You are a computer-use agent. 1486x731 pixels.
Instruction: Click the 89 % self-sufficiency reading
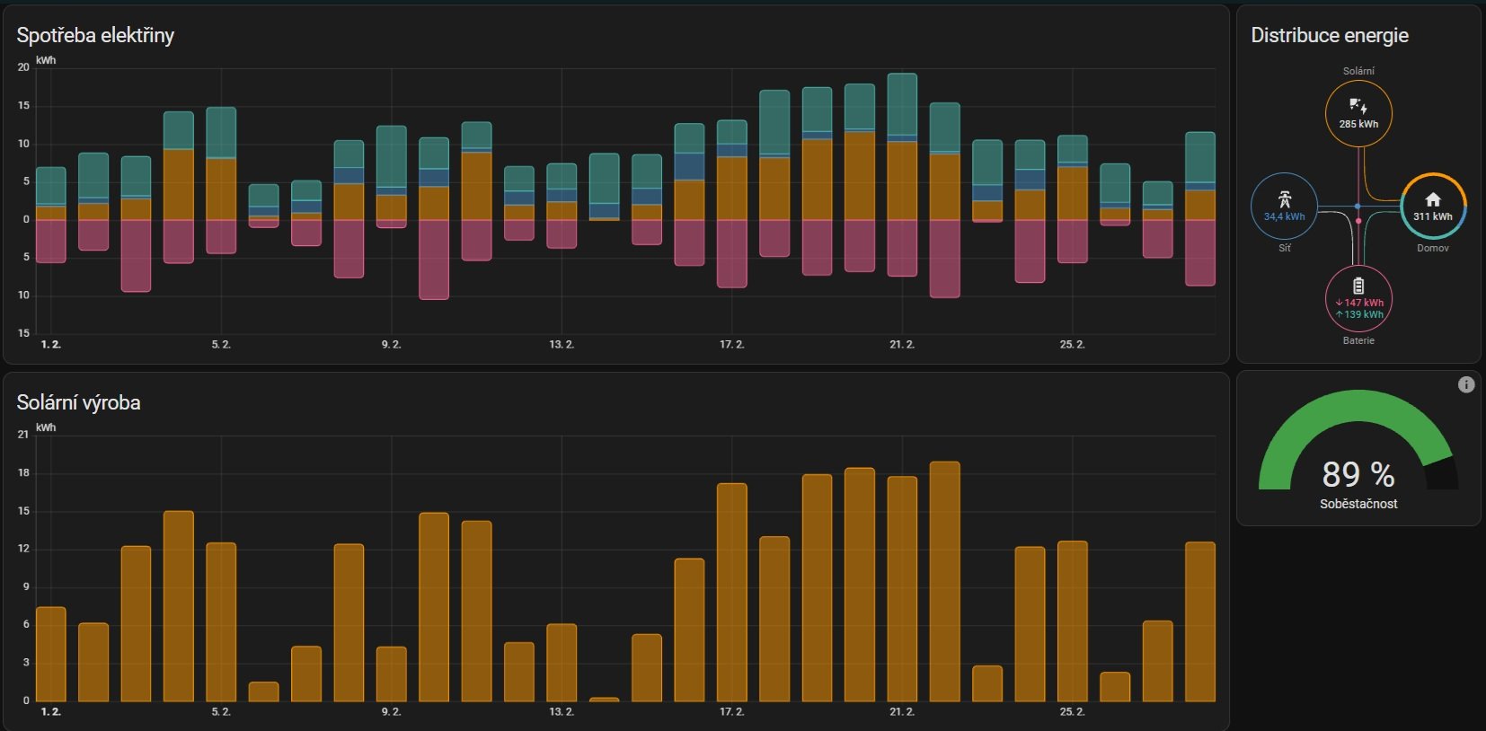click(1358, 474)
